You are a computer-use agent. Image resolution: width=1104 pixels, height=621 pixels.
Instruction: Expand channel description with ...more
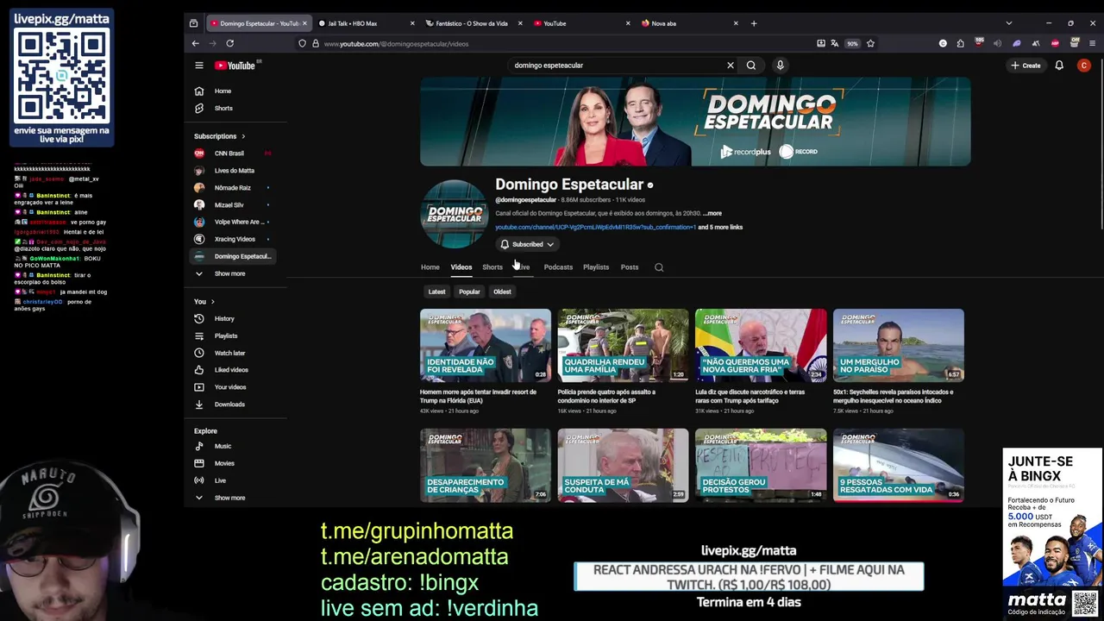point(712,213)
